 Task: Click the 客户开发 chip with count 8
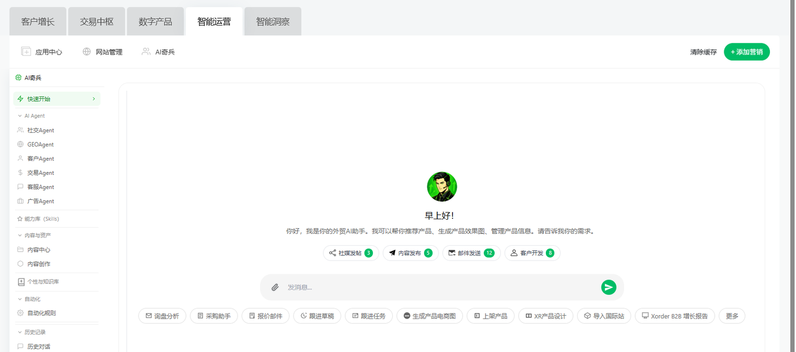pos(532,253)
